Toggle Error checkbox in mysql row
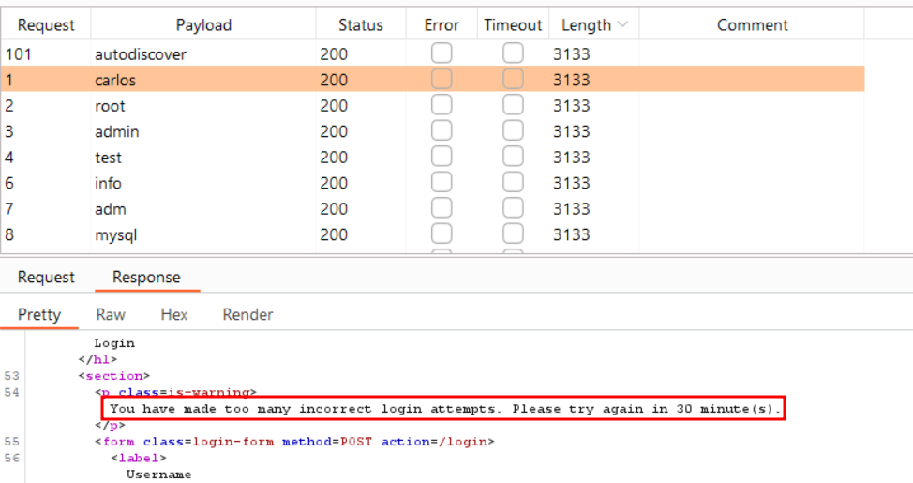The image size is (913, 483). click(x=442, y=234)
